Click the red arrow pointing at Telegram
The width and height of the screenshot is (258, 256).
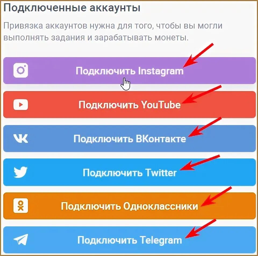pos(200,229)
